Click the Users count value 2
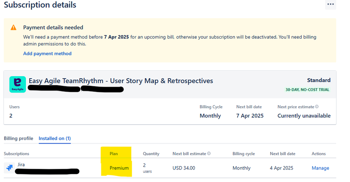350x182 pixels. point(11,116)
